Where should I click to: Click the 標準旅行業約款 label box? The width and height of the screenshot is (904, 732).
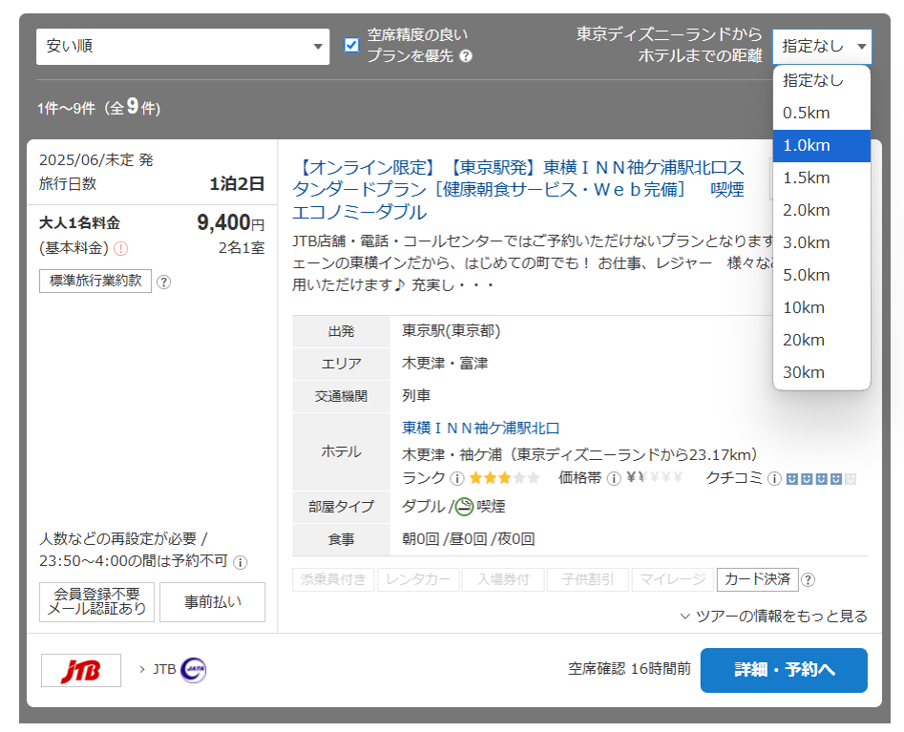point(95,282)
